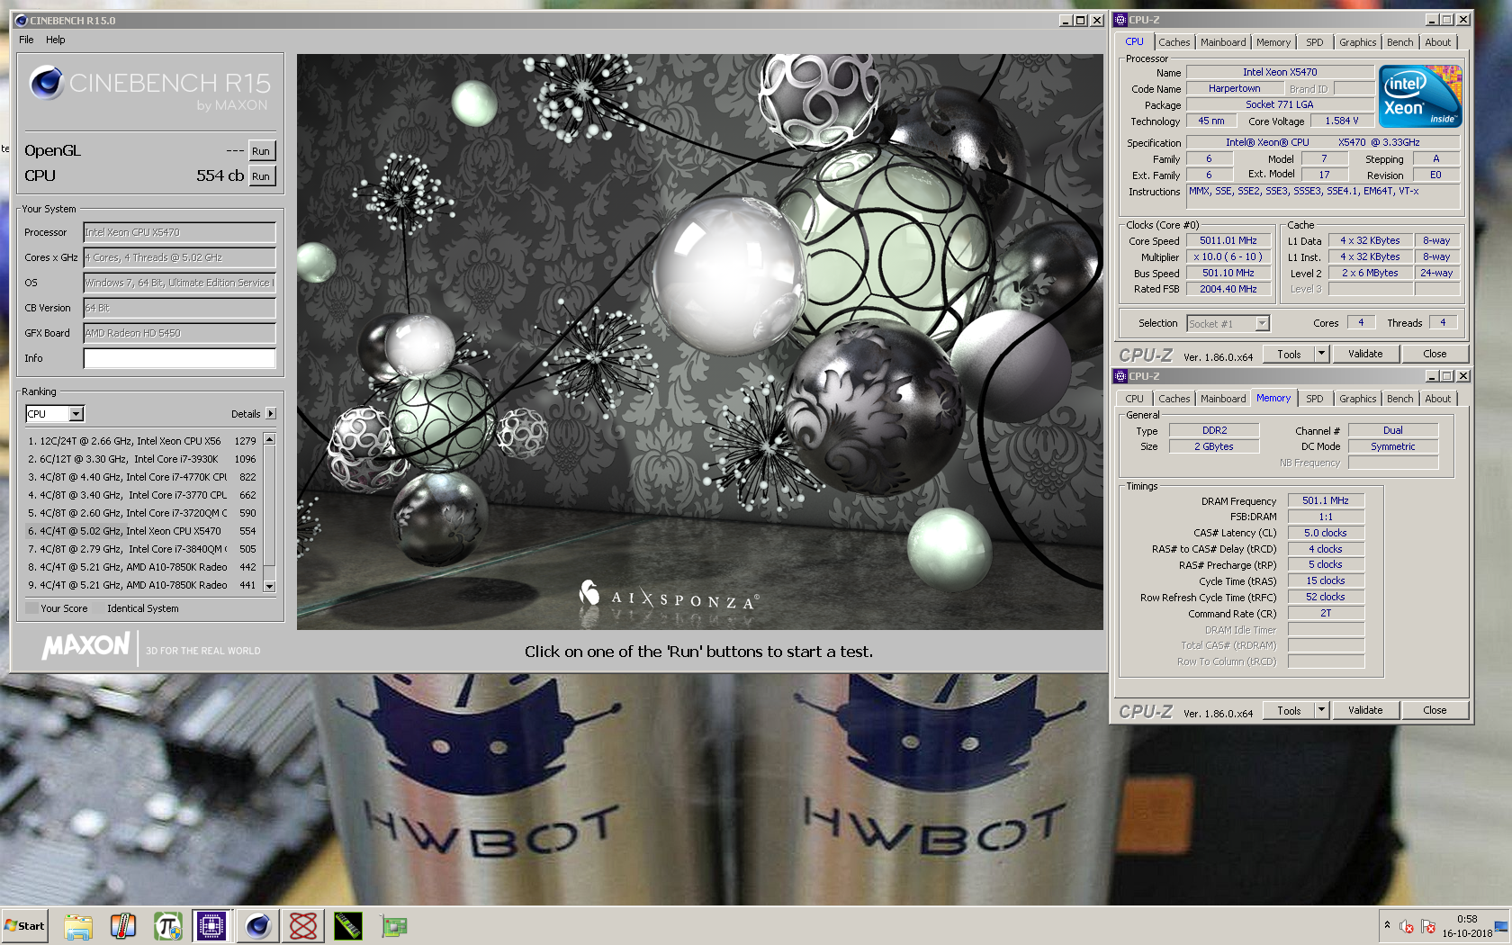Select ranking row 7 Intel Core i7-3840QM
This screenshot has height=945, width=1512.
coord(142,549)
